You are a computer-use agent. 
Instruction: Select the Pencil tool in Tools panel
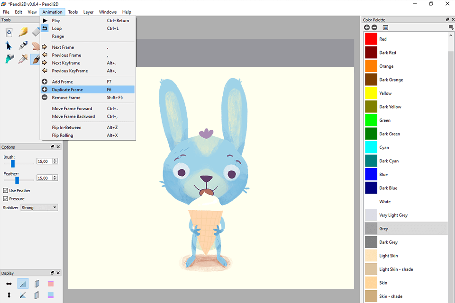click(x=23, y=32)
